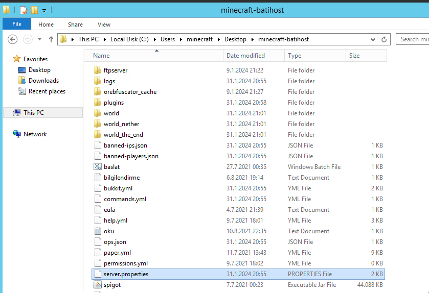Open the File menu
Screen dimensions: 429x293
pos(17,24)
